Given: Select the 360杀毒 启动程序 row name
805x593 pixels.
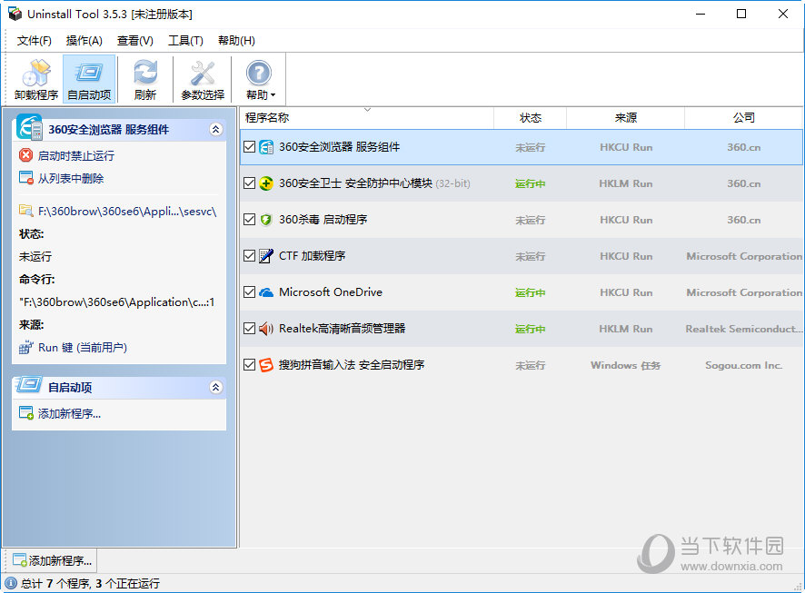Looking at the screenshot, I should pos(323,220).
